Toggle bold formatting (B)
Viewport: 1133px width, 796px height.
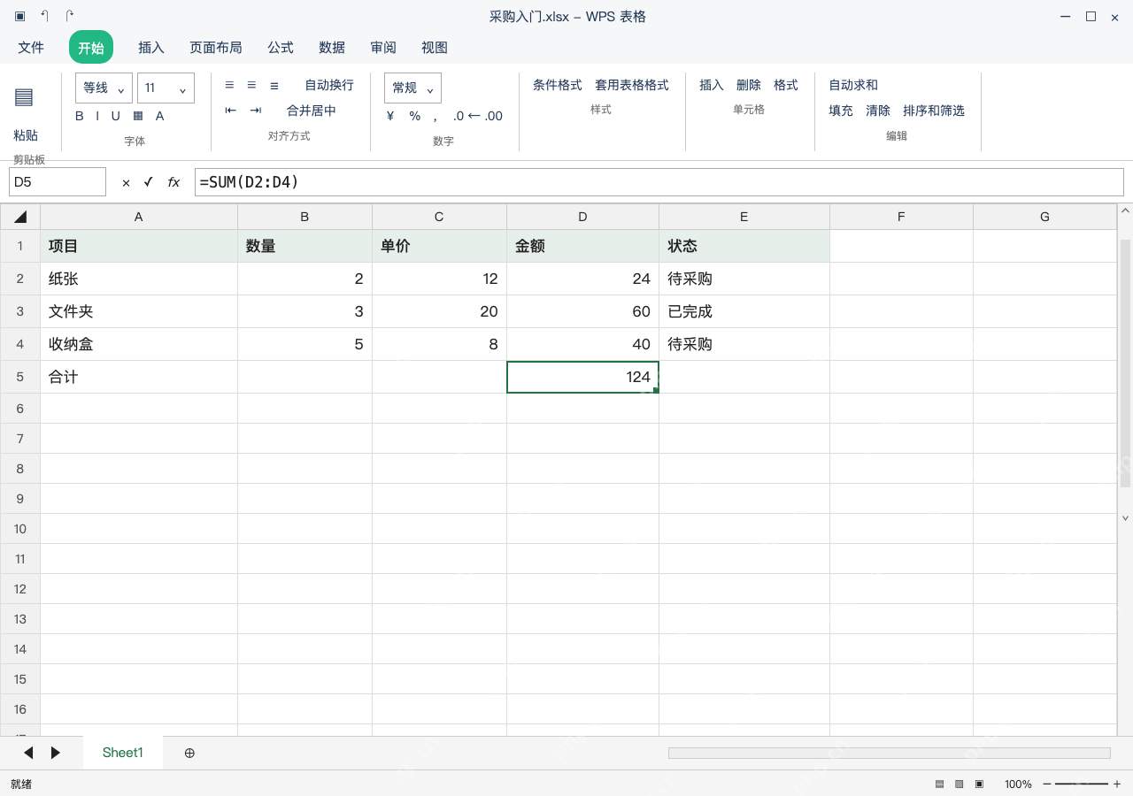point(80,116)
